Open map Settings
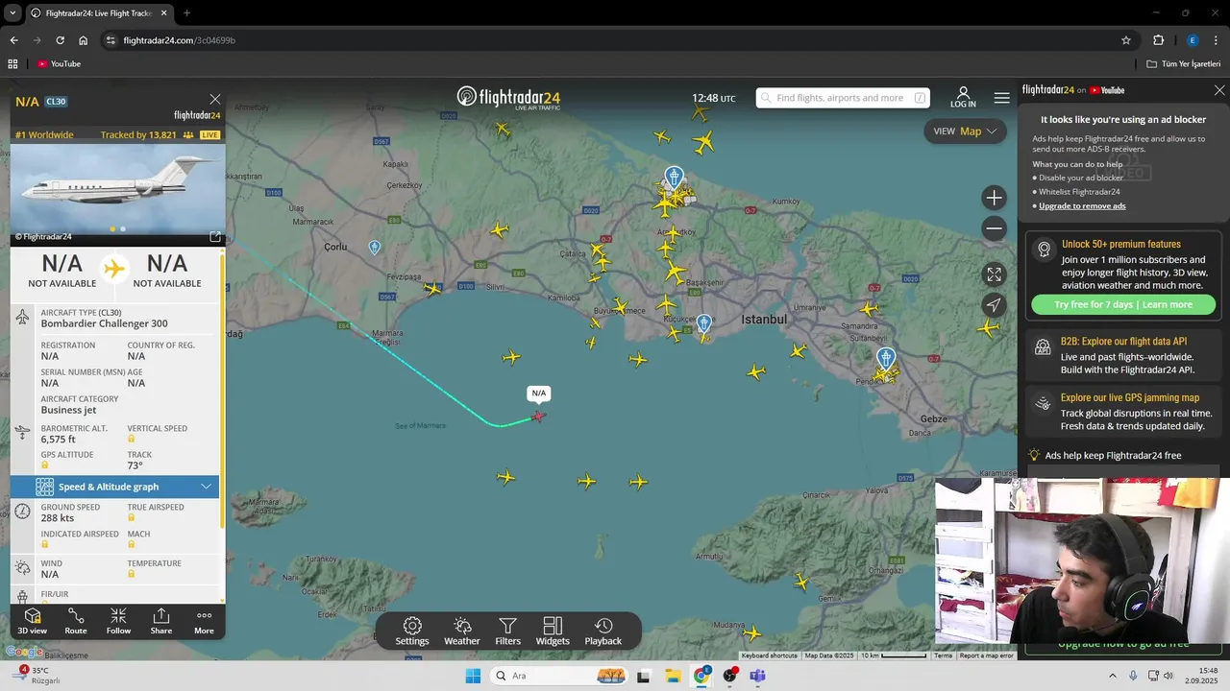The width and height of the screenshot is (1230, 691). [412, 631]
